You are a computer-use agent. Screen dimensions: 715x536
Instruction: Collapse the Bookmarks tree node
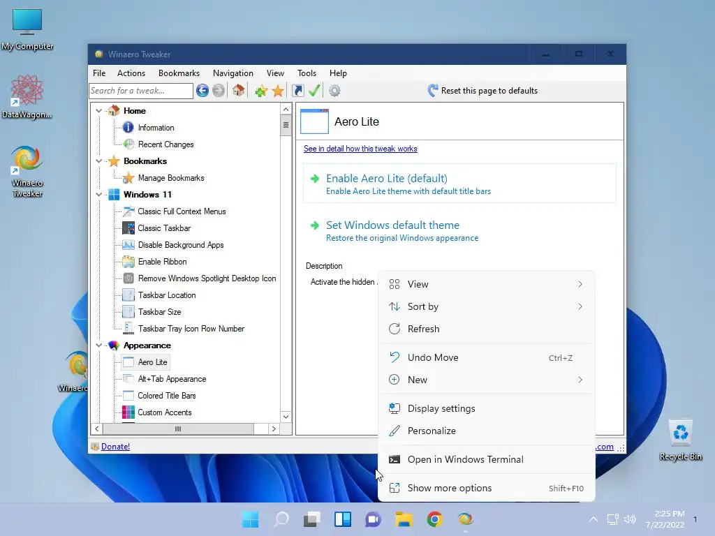pos(98,161)
